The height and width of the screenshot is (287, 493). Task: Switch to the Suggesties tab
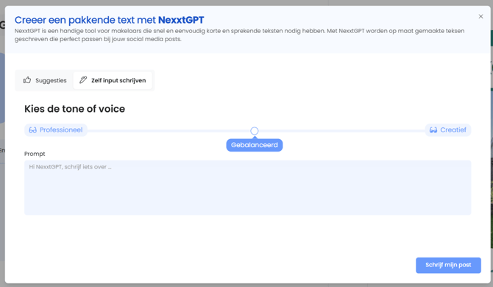click(x=45, y=80)
